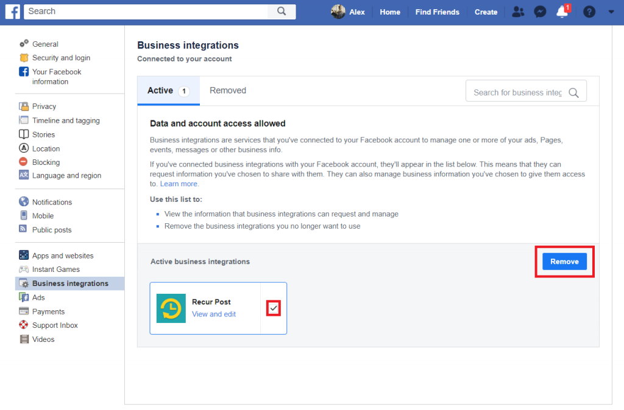
Task: Click the Location compass icon
Action: coord(24,148)
